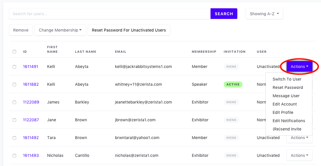Open the Showing A-Z sort dropdown
321x166 pixels.
tap(264, 14)
